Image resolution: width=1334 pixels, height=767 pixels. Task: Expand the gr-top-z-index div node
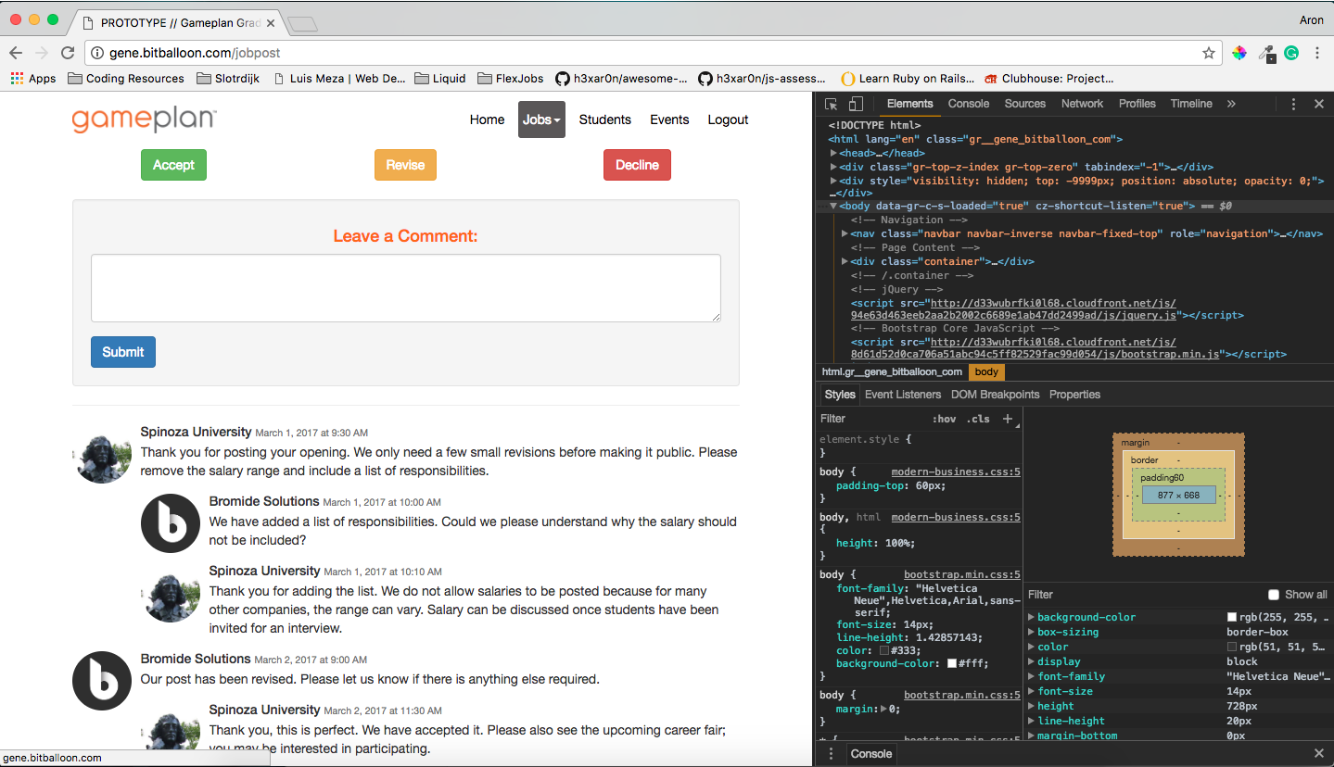pyautogui.click(x=833, y=167)
